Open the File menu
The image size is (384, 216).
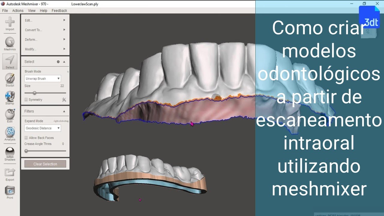pyautogui.click(x=5, y=10)
